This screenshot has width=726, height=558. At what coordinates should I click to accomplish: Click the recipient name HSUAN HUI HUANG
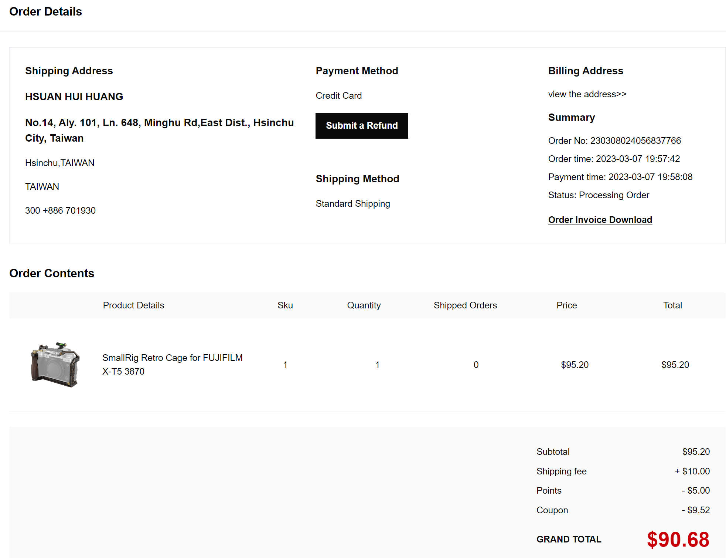click(x=74, y=97)
